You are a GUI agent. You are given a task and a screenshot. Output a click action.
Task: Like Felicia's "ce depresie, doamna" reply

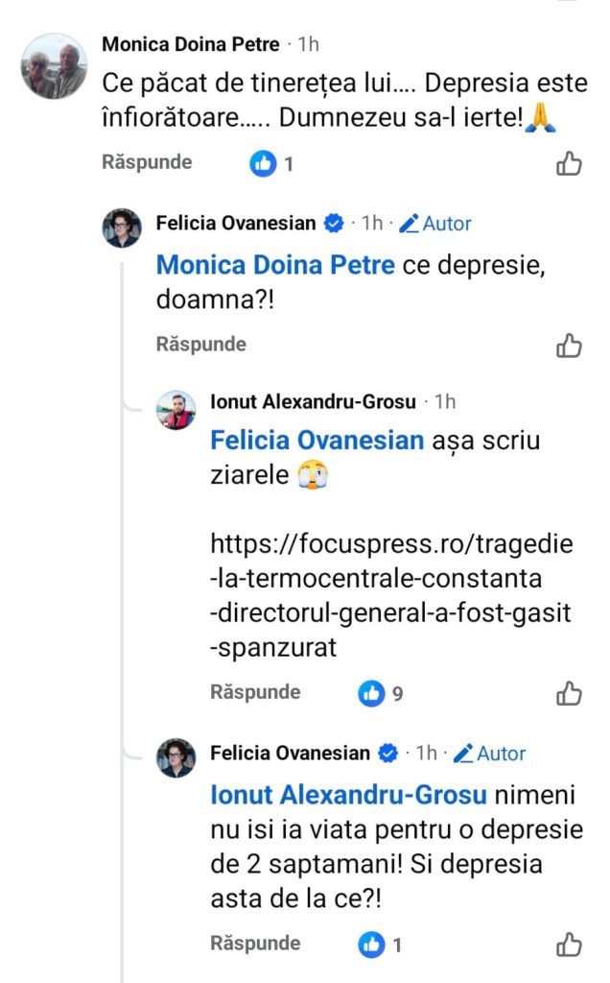tap(569, 346)
